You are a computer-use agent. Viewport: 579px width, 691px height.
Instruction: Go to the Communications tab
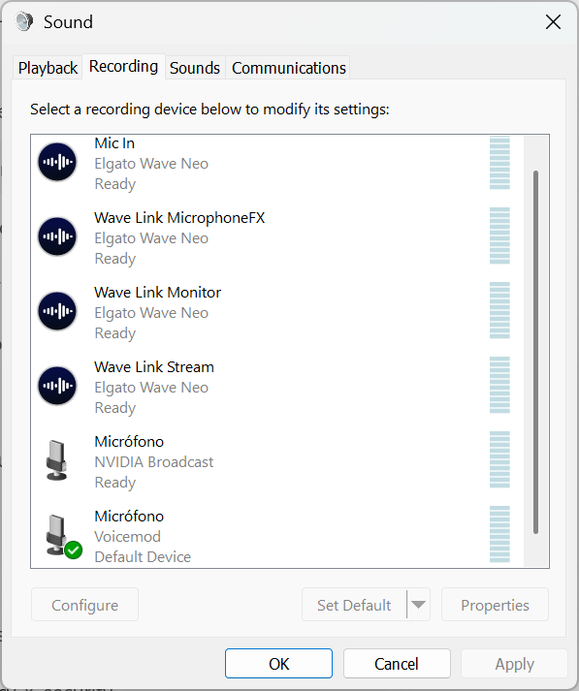click(x=289, y=68)
